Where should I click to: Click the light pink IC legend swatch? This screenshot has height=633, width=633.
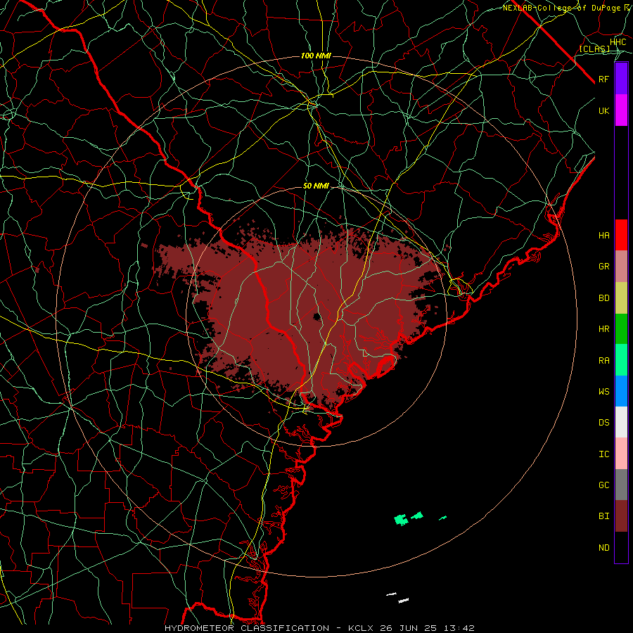[621, 454]
